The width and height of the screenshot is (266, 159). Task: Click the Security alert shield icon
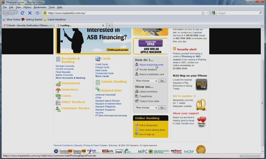coord(174,49)
